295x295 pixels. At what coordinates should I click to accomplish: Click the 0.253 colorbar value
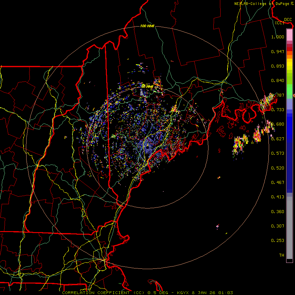278,241
